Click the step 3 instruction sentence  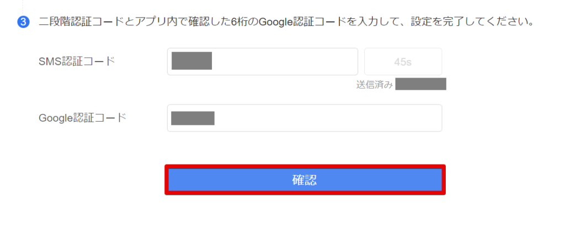click(x=286, y=22)
